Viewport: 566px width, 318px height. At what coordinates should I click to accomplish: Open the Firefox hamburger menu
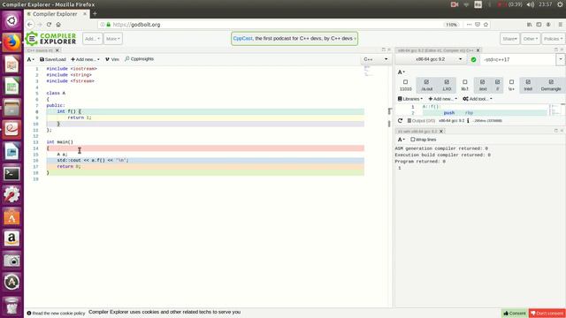click(x=560, y=25)
